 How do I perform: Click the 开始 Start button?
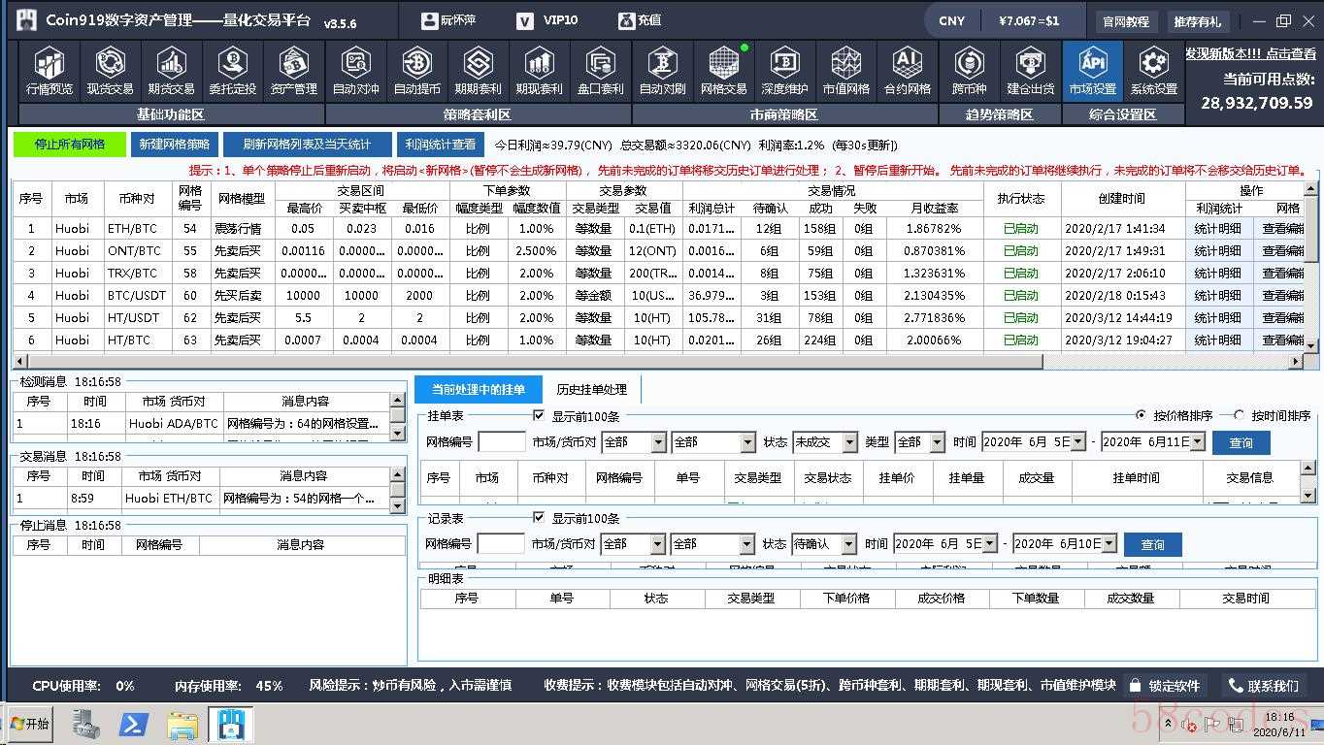click(x=29, y=724)
